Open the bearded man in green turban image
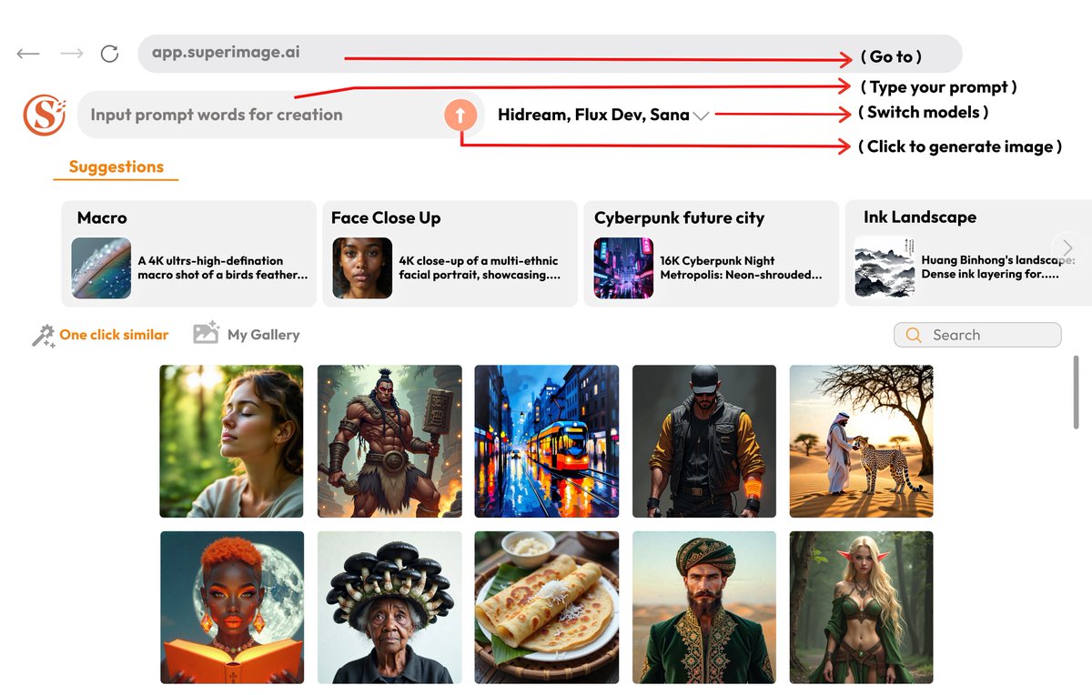The height and width of the screenshot is (695, 1092). click(x=704, y=608)
